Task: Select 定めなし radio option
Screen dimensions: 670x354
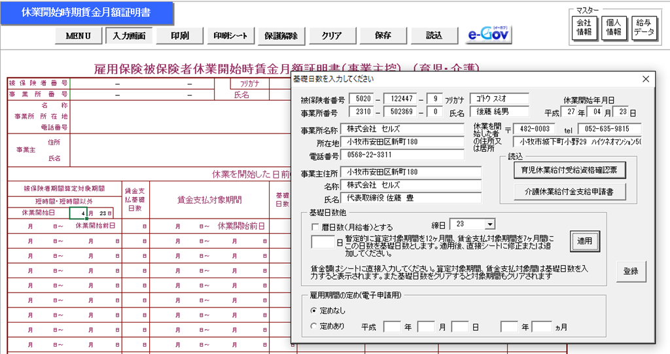Action: [x=314, y=310]
